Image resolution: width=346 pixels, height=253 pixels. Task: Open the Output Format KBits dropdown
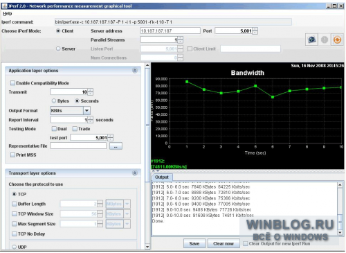tap(86, 111)
